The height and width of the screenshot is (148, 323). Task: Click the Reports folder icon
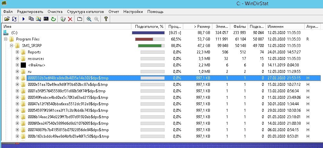point(23,52)
